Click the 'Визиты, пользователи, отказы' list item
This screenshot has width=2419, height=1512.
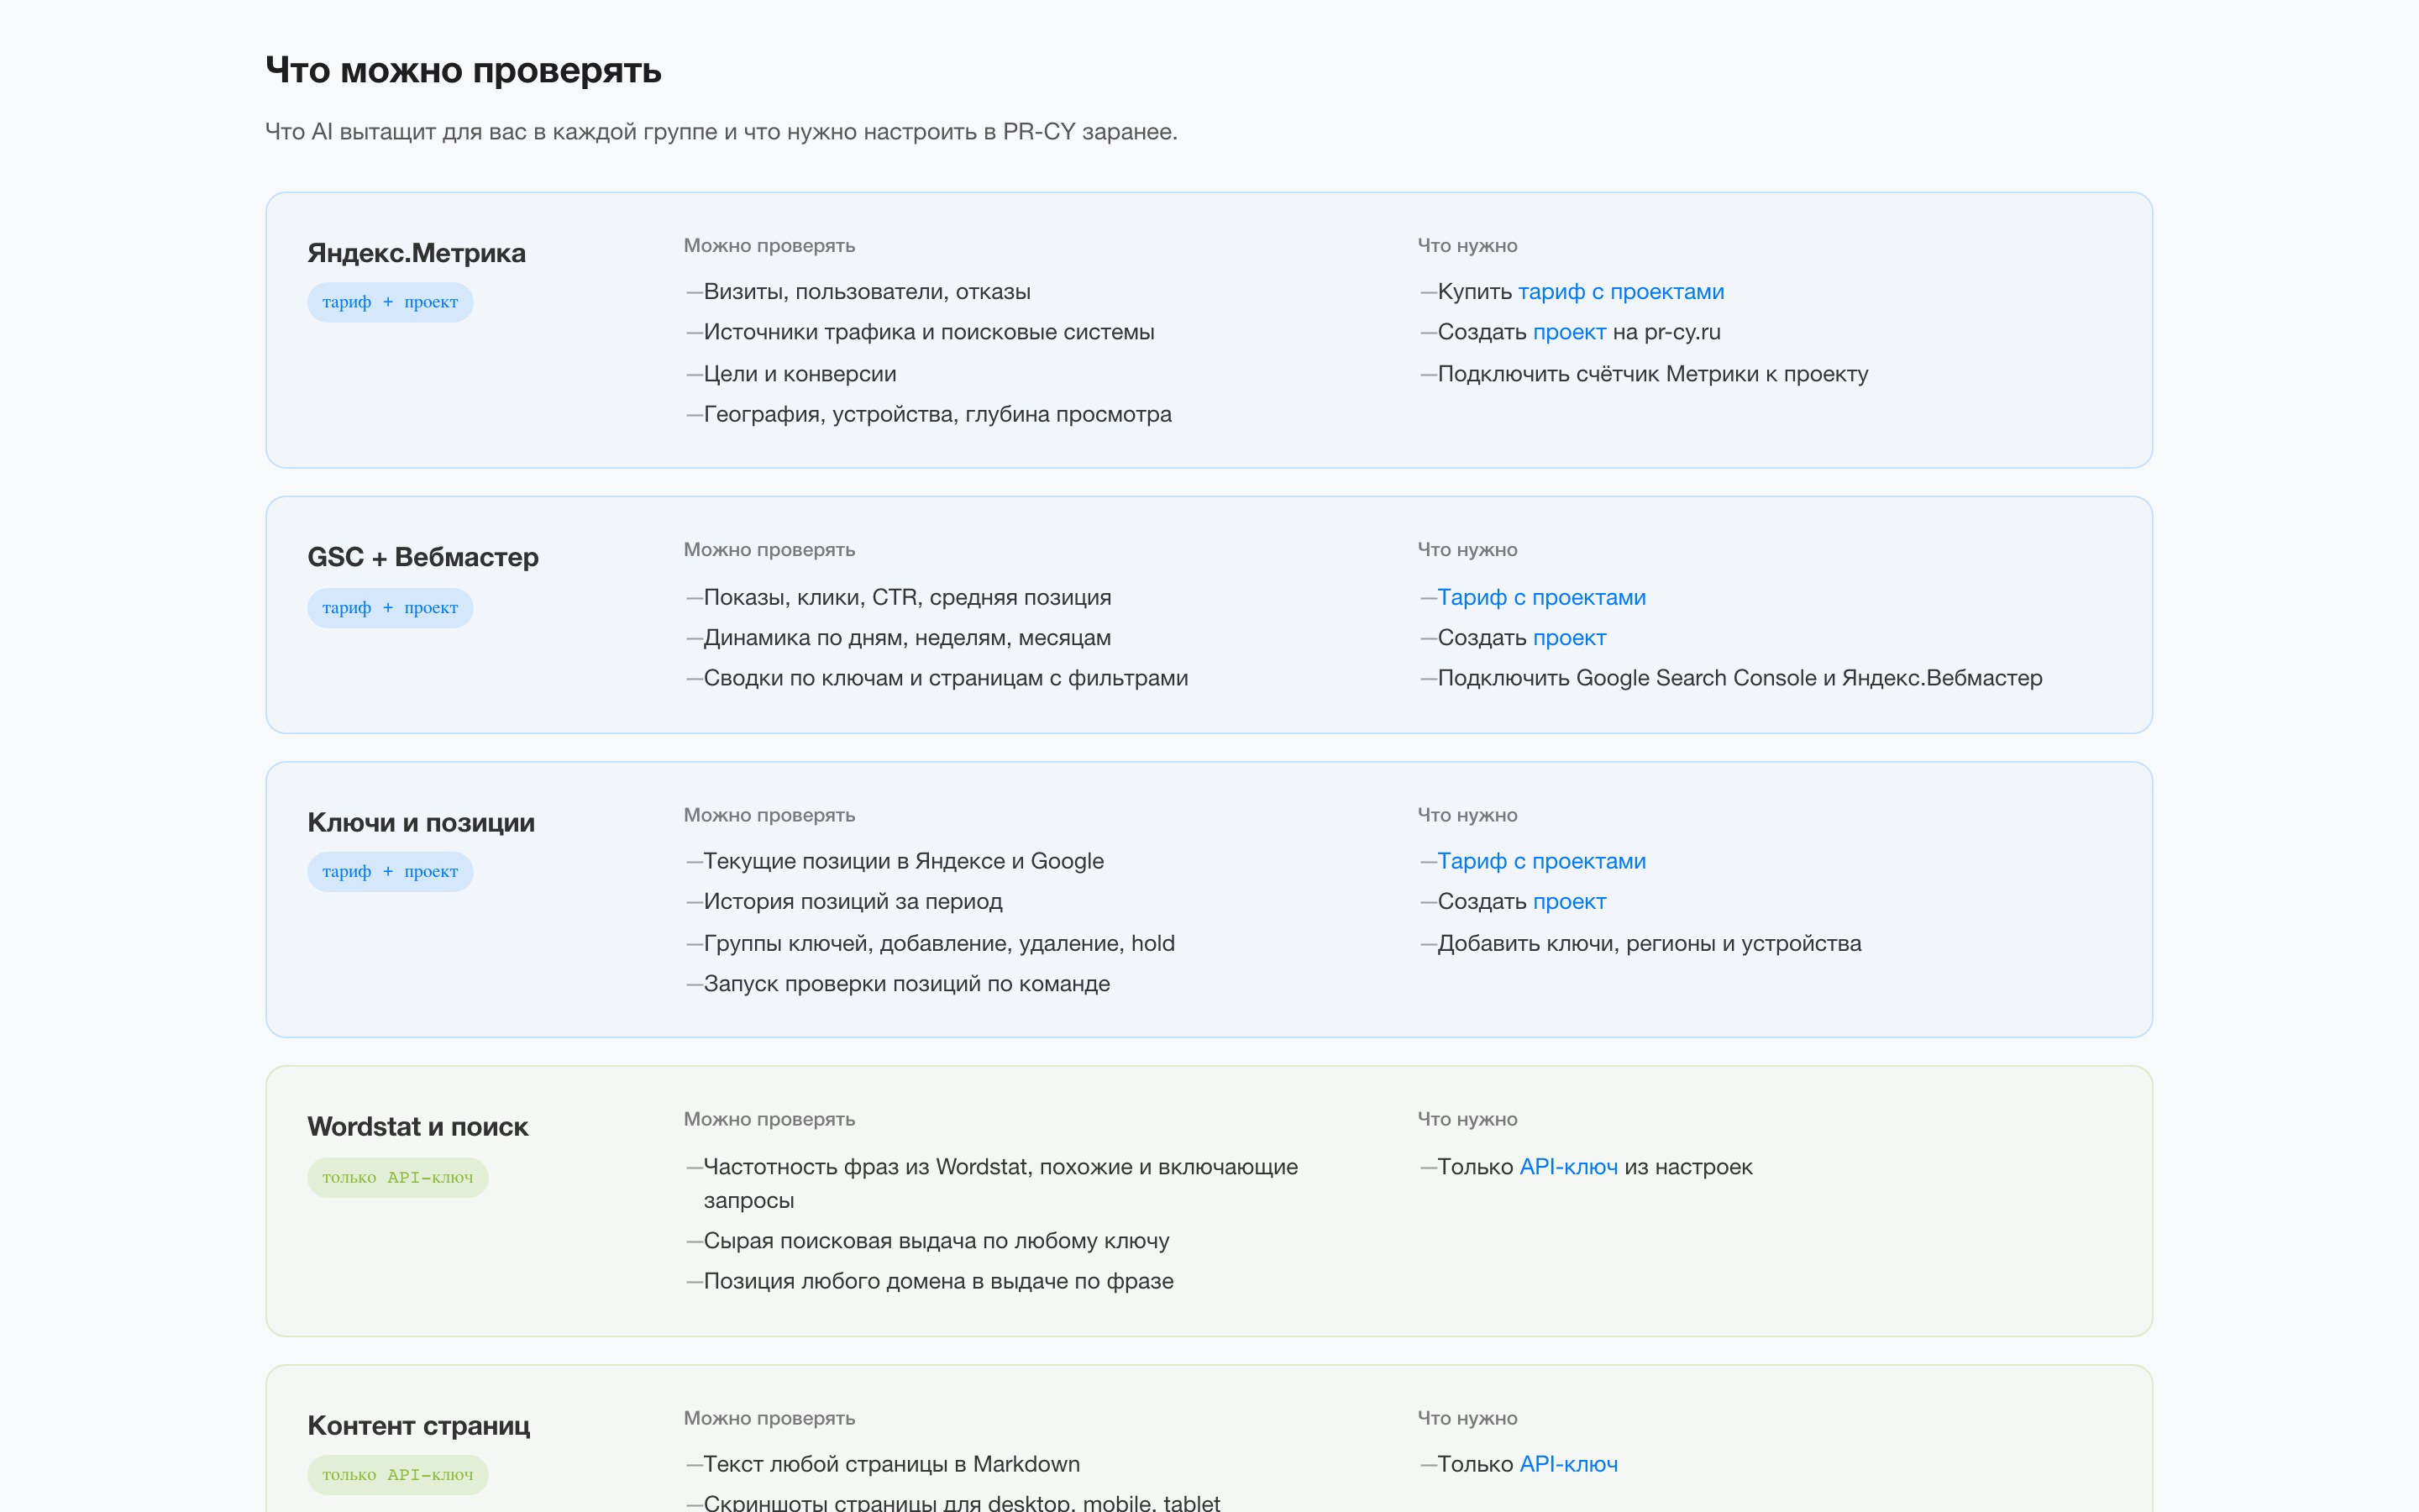[x=867, y=292]
